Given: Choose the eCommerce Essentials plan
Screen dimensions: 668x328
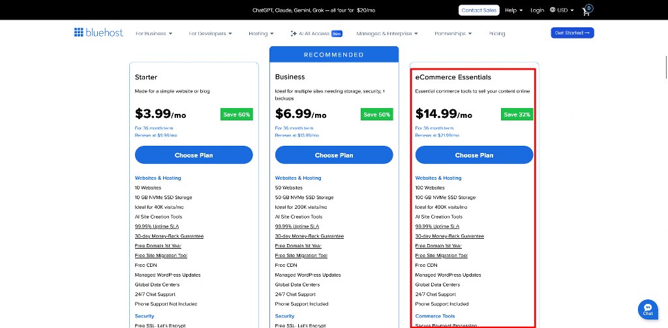Looking at the screenshot, I should pos(474,155).
